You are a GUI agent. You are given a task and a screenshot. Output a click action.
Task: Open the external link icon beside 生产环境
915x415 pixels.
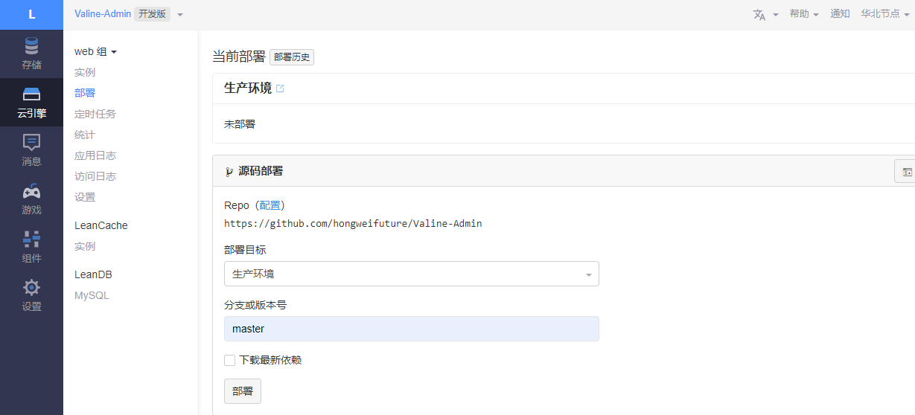coord(280,89)
